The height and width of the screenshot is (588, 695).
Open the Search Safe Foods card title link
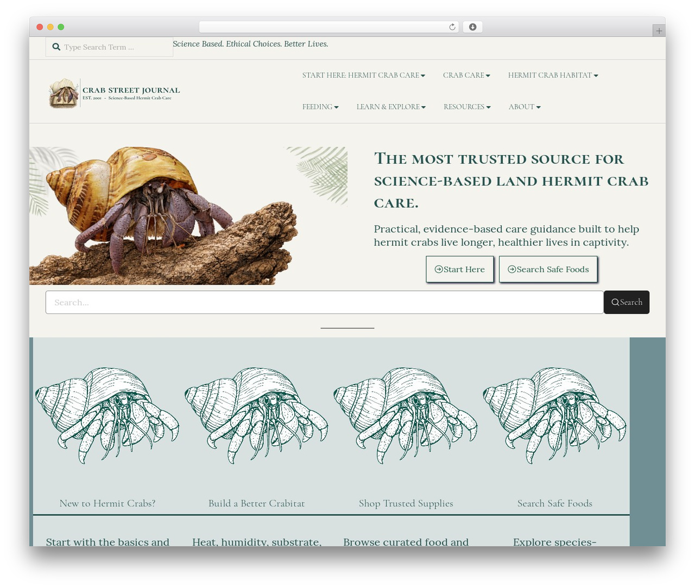[x=554, y=503]
